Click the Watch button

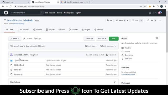(120, 21)
